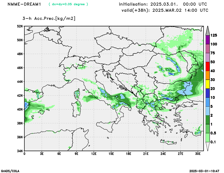Click the valid(+38h) forecast time line
The image size is (224, 173).
pyautogui.click(x=165, y=10)
